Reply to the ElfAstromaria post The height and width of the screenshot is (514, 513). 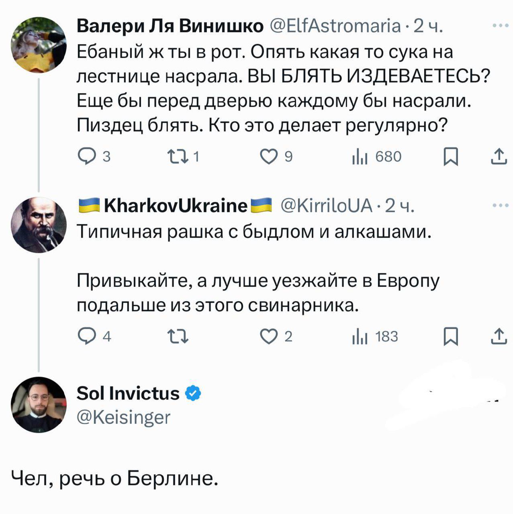pyautogui.click(x=85, y=157)
